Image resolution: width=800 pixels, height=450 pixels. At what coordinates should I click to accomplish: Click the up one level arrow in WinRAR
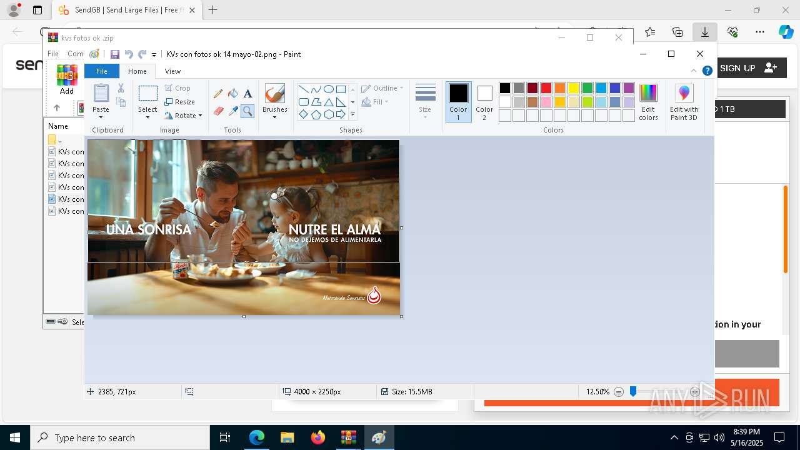[x=56, y=107]
